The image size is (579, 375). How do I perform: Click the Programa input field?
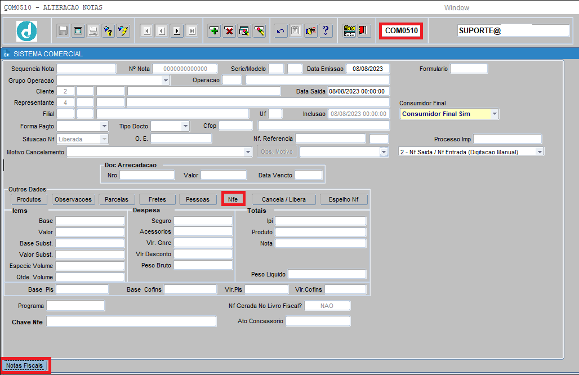point(75,306)
